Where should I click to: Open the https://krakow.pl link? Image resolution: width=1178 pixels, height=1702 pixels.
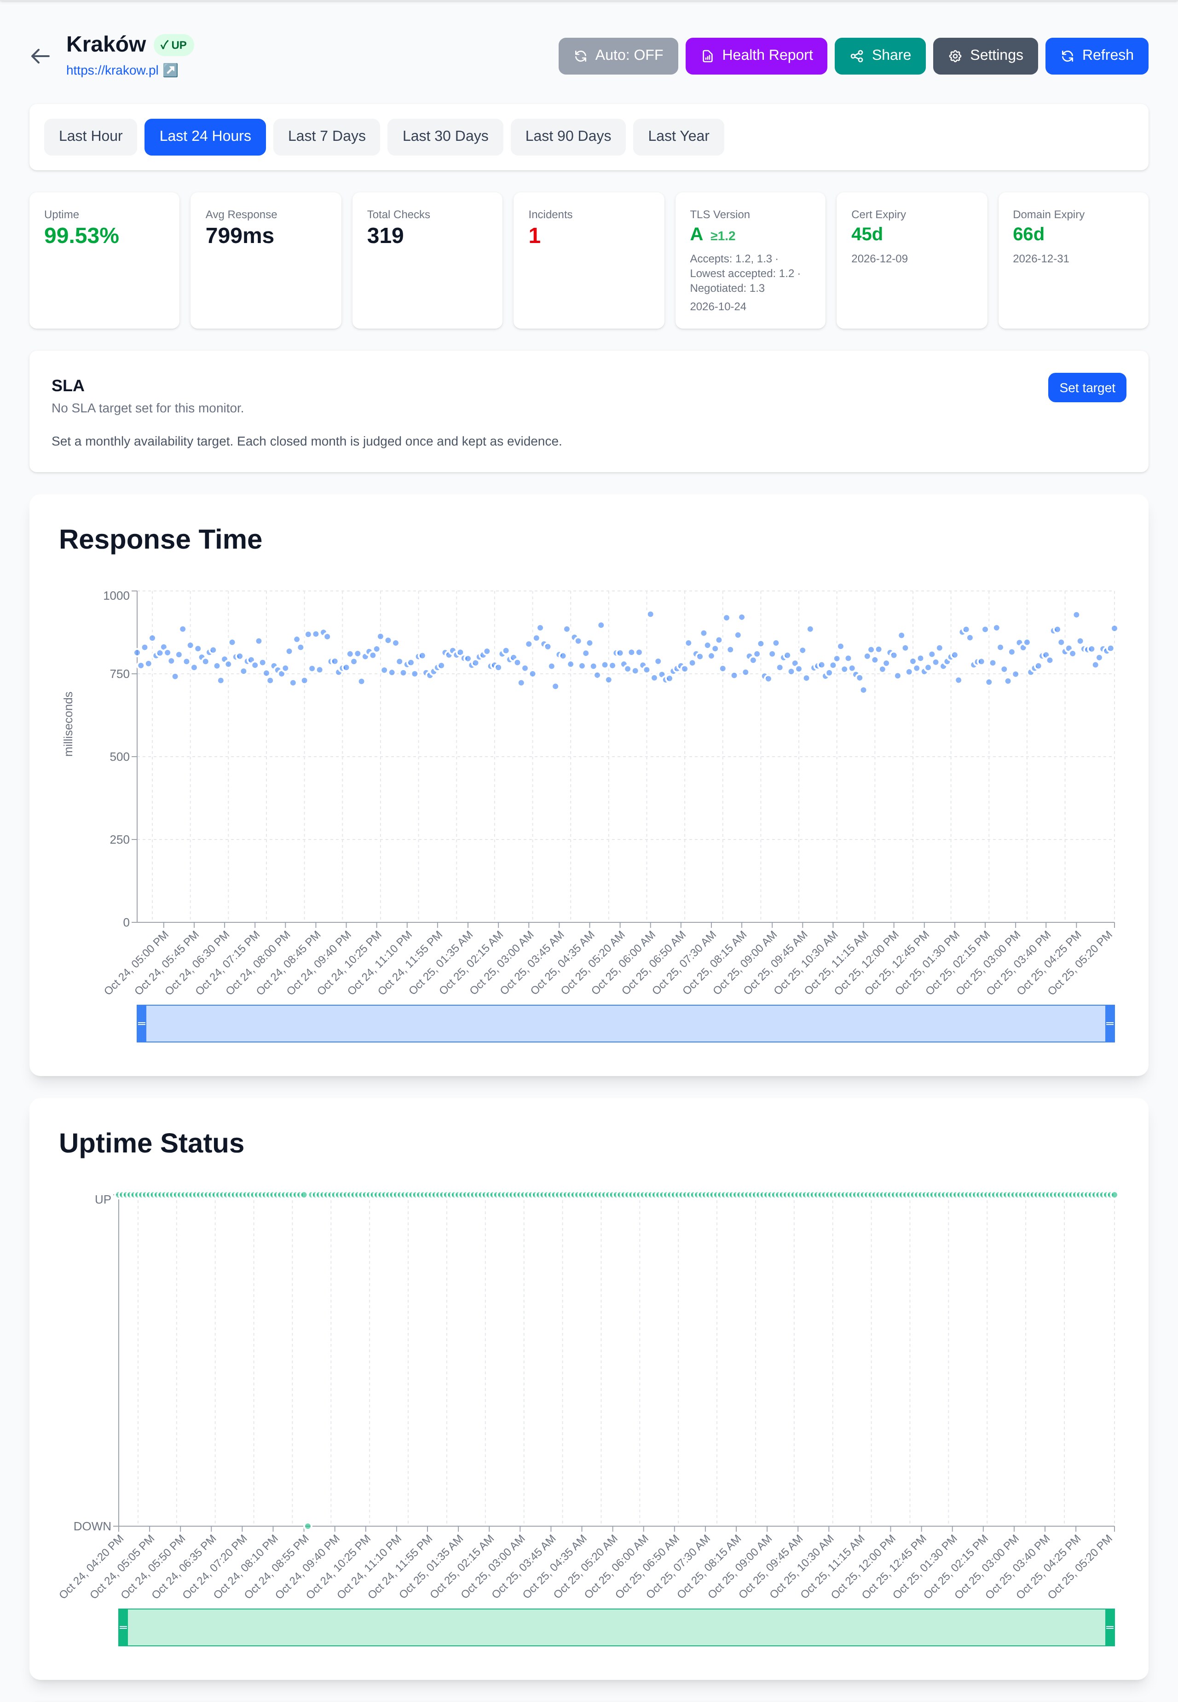pyautogui.click(x=112, y=70)
